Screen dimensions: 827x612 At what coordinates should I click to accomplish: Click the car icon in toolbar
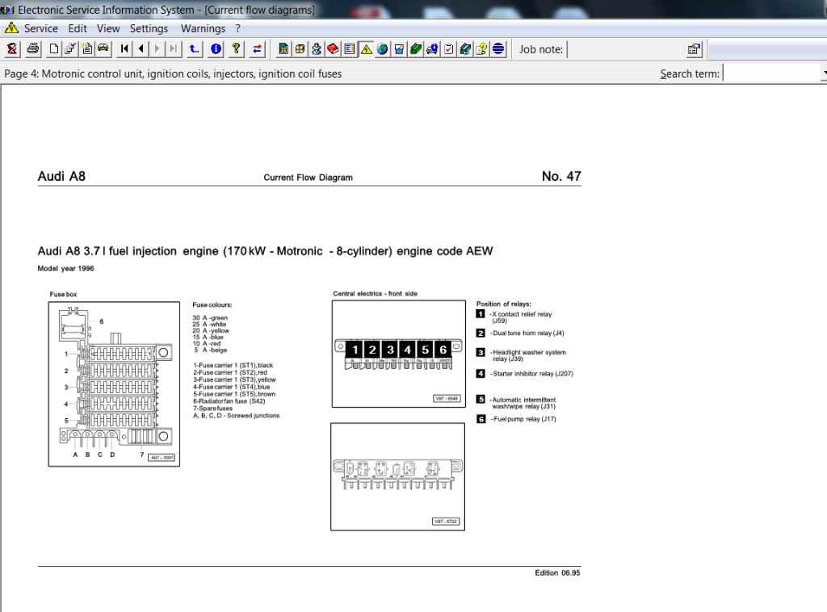point(103,49)
